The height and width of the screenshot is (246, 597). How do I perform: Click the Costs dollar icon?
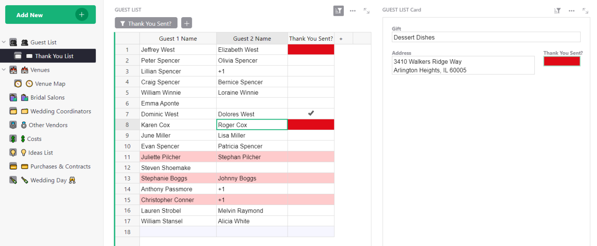[x=13, y=139]
